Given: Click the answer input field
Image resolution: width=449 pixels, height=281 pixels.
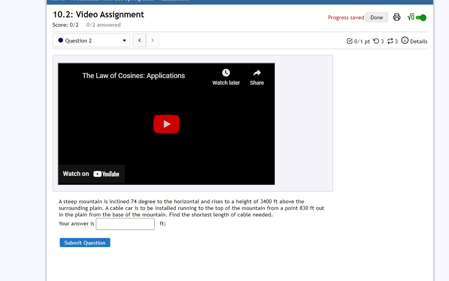Looking at the screenshot, I should [125, 224].
